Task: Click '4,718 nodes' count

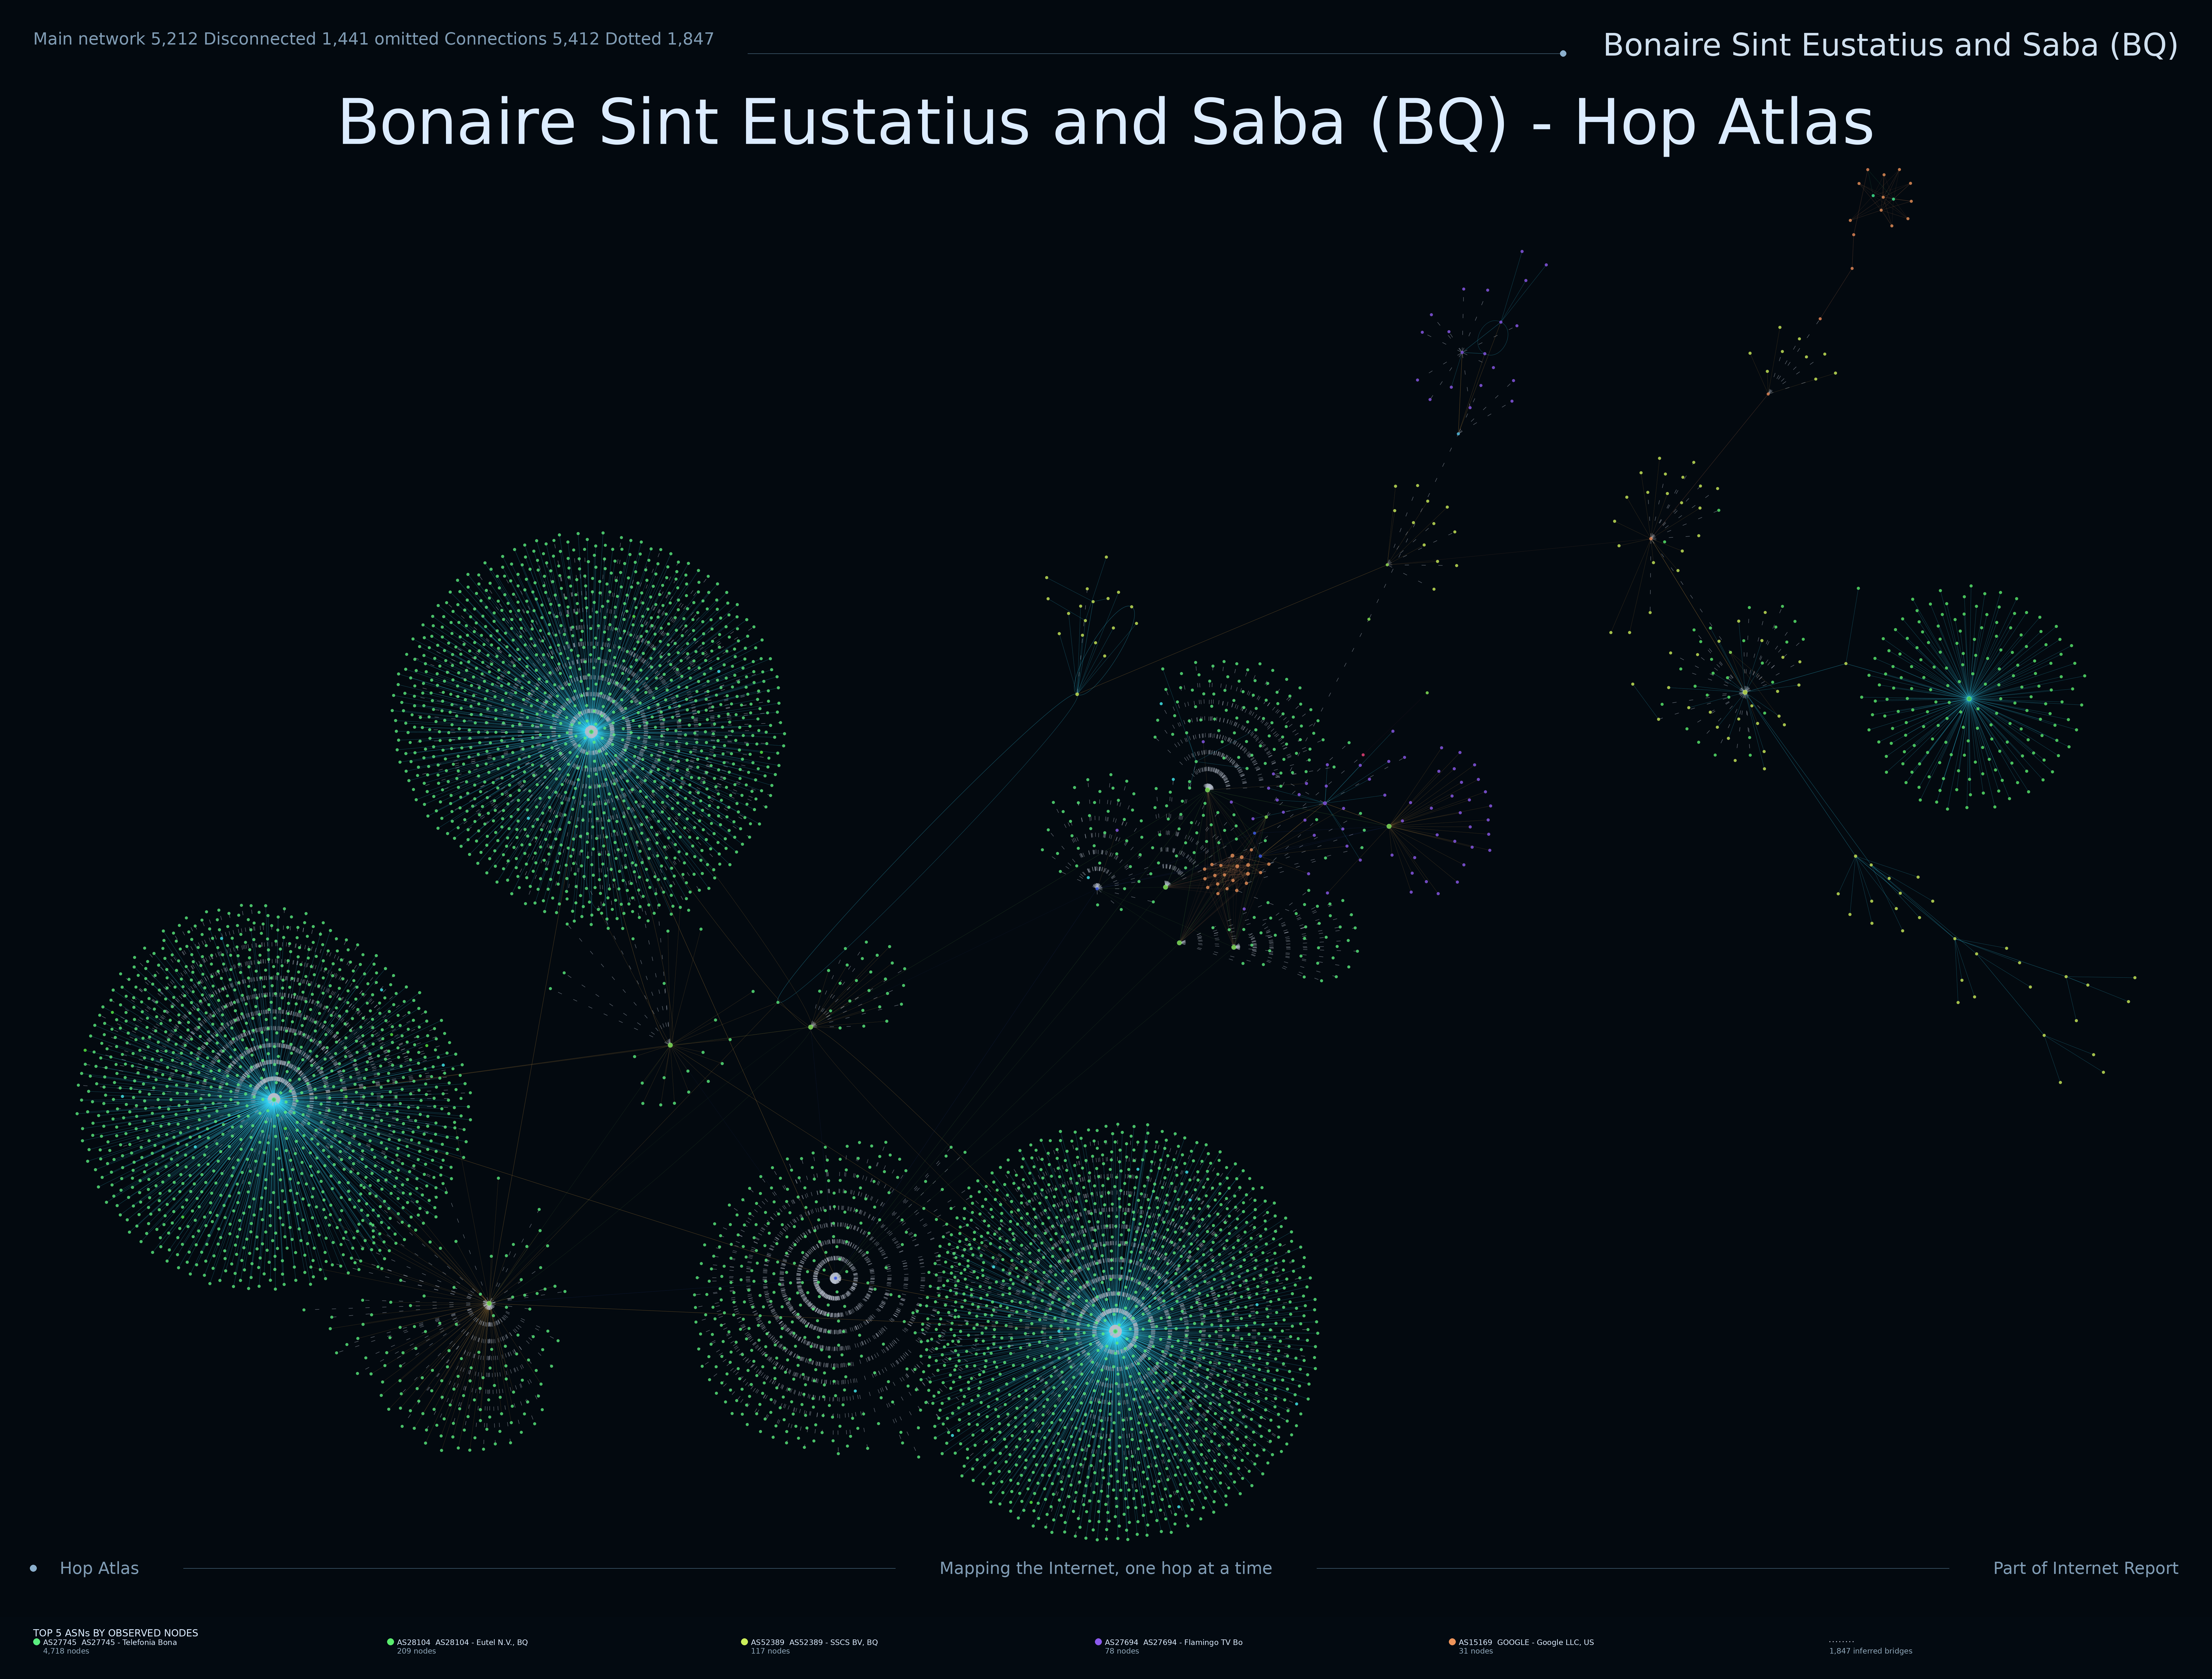Action: point(66,1651)
